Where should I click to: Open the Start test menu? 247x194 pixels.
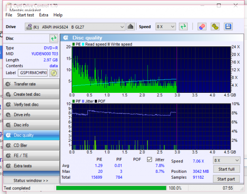26,15
